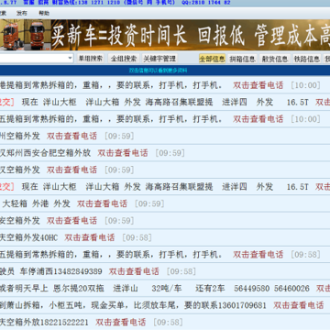Click 双击查看电话 on 大轻箱 外港 外发 row
Image resolution: width=330 pixels, height=330 pixels.
[102, 203]
